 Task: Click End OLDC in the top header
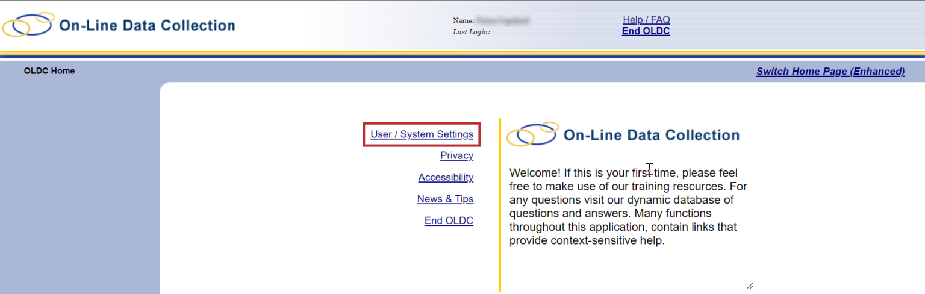(646, 31)
